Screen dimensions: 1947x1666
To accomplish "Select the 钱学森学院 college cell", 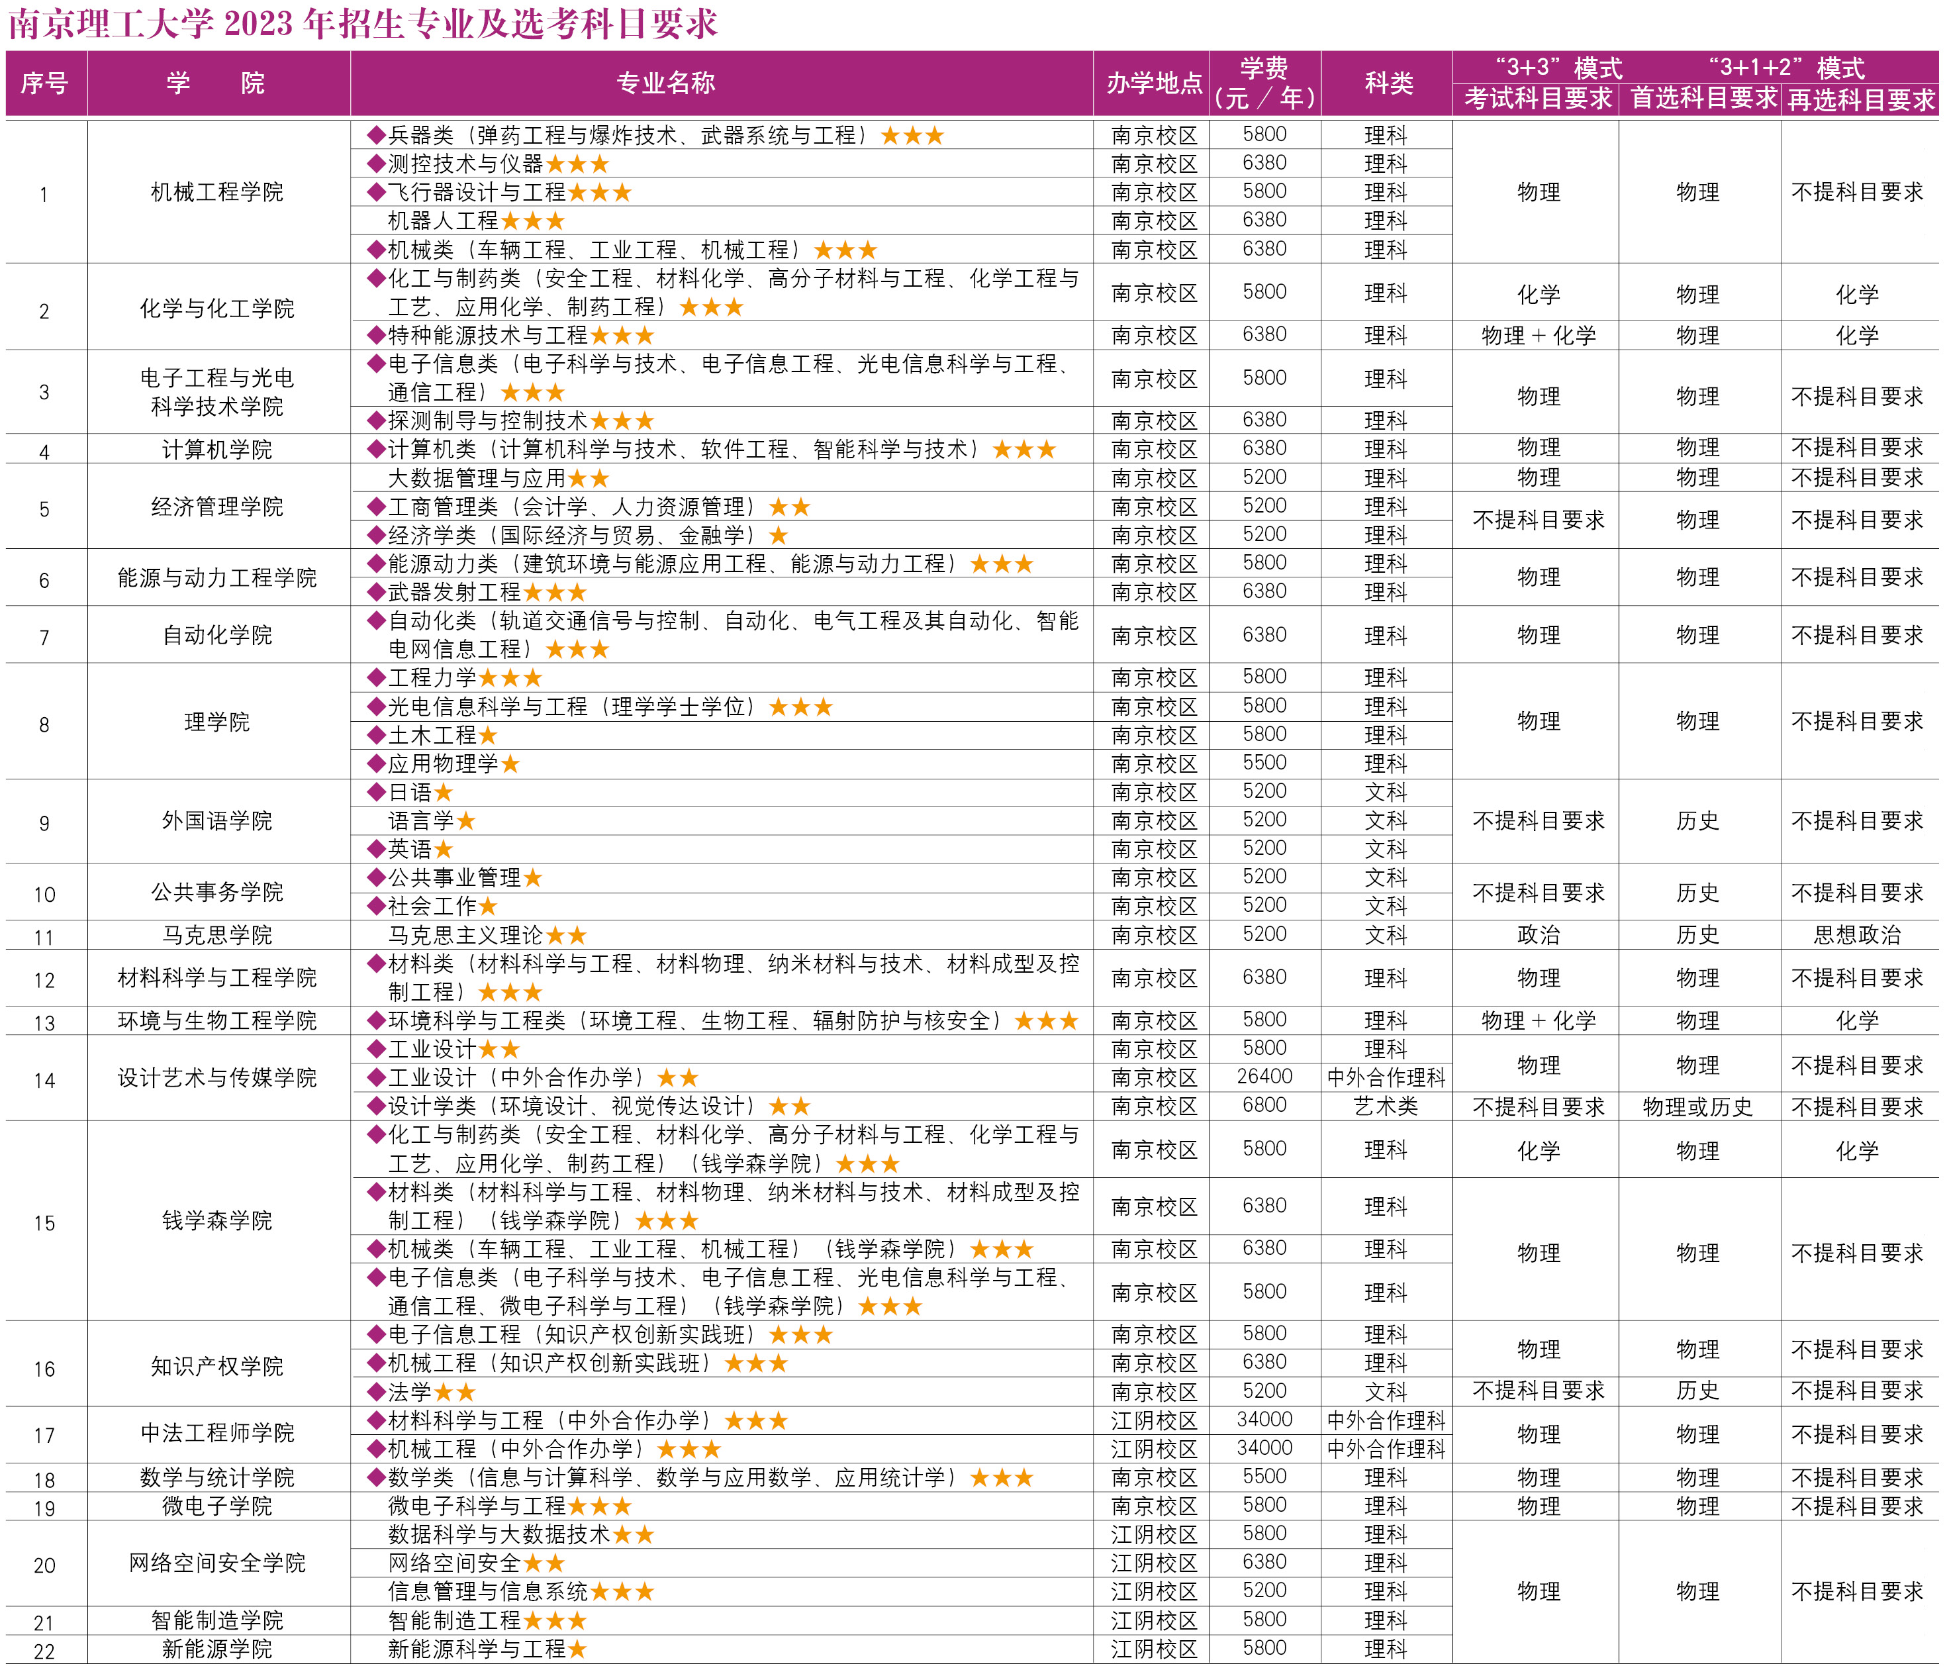I will tap(217, 1220).
